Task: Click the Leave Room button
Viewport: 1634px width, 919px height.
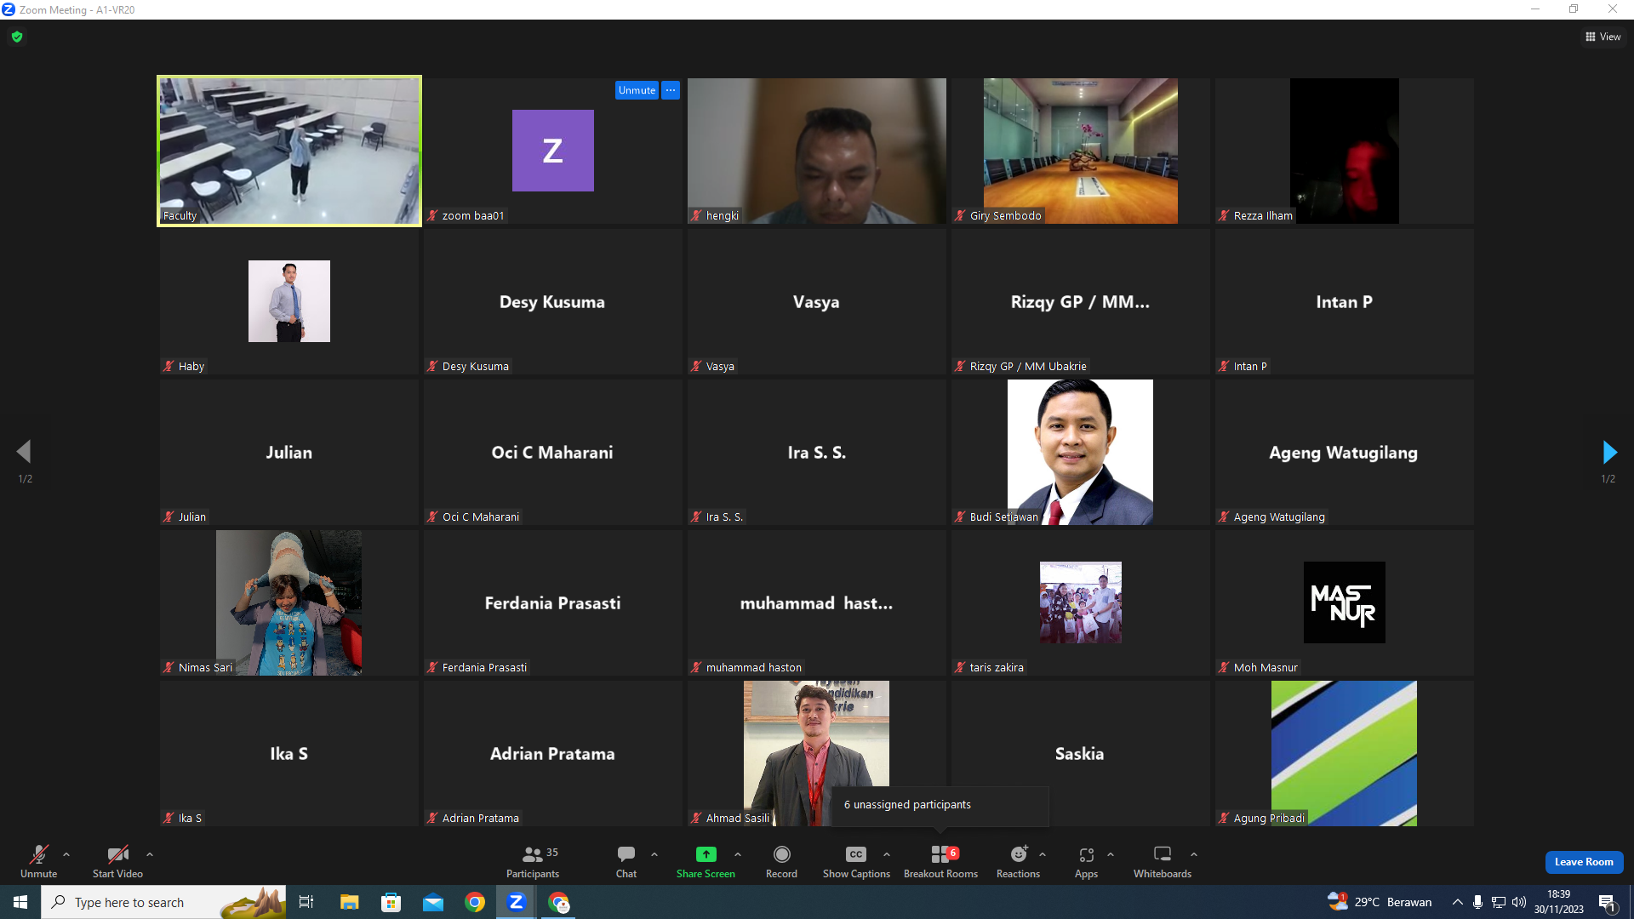Action: click(x=1584, y=862)
